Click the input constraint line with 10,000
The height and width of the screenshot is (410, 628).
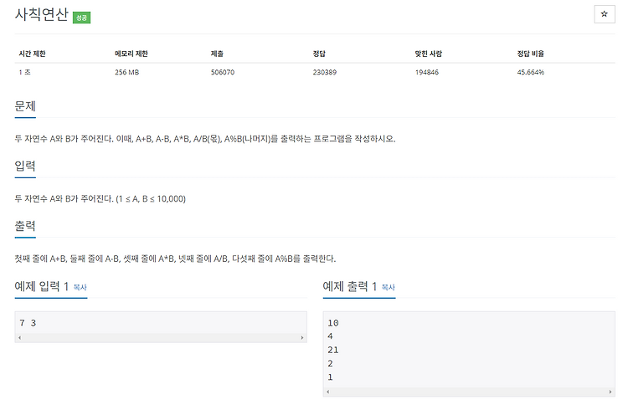(x=100, y=199)
